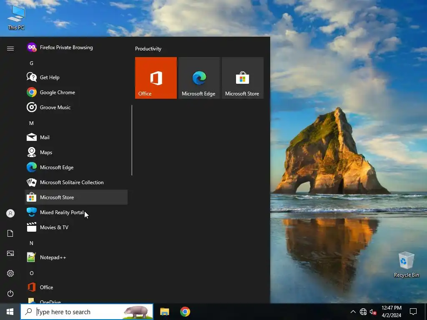This screenshot has height=320, width=427.
Task: Launch Get Help app
Action: (x=76, y=77)
